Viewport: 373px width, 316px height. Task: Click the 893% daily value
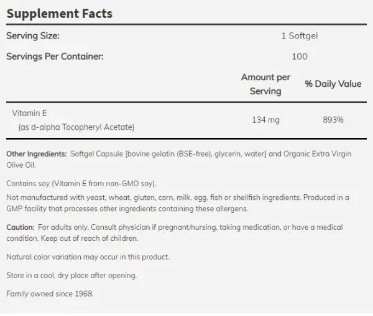[x=333, y=120]
